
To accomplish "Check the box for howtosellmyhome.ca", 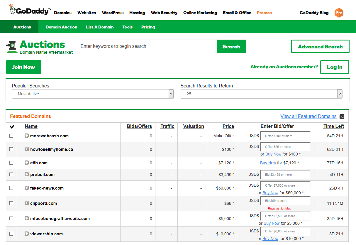I will [x=11, y=149].
